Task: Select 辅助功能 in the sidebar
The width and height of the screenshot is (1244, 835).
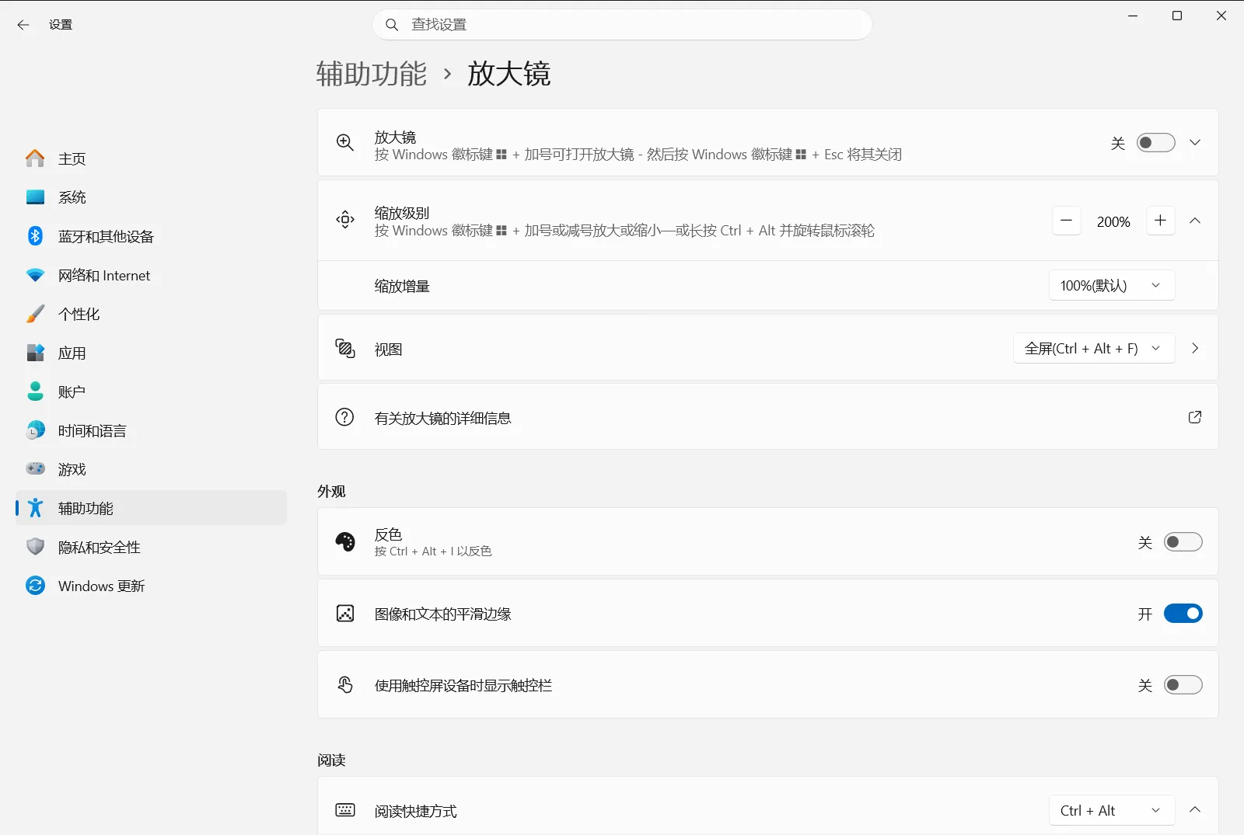Action: coord(151,508)
